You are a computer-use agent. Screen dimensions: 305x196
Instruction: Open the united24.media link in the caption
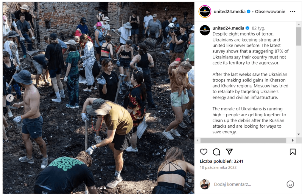228,28
